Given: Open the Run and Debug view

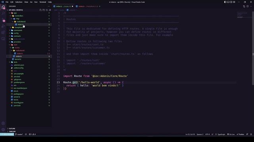Looking at the screenshot, I should pyautogui.click(x=3, y=26).
